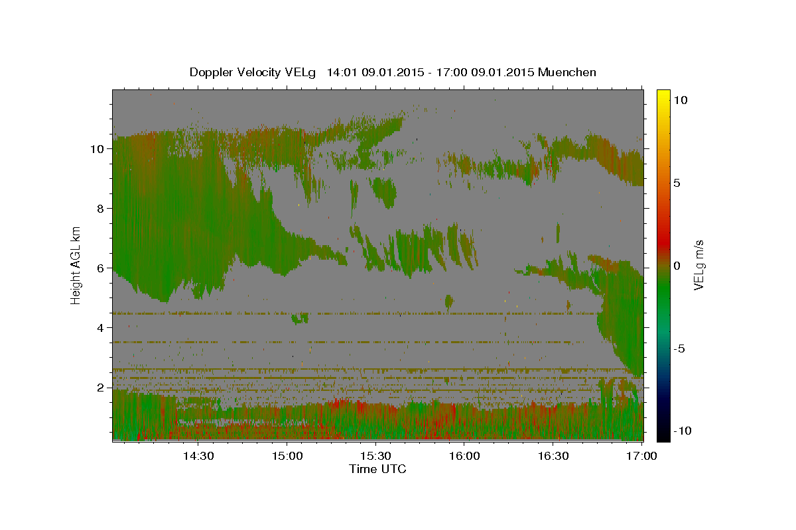The image size is (796, 530).
Task: Click the '15:00' time tick label
Action: click(287, 456)
